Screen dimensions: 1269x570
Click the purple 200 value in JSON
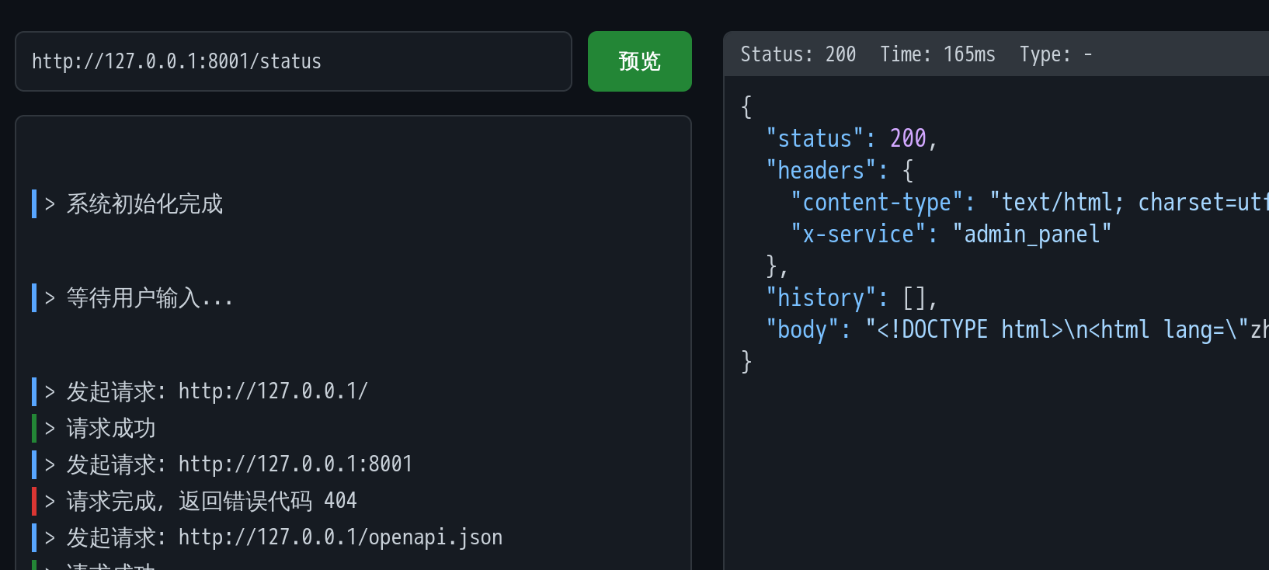(x=908, y=139)
